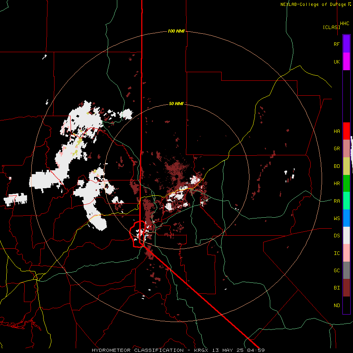The height and width of the screenshot is (353, 353).
Task: Click the KRGX station identifier
Action: (202, 350)
